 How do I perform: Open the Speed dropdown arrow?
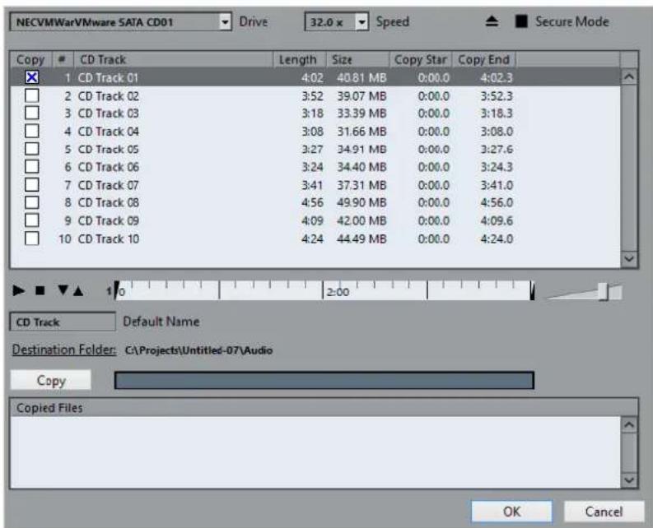point(361,21)
